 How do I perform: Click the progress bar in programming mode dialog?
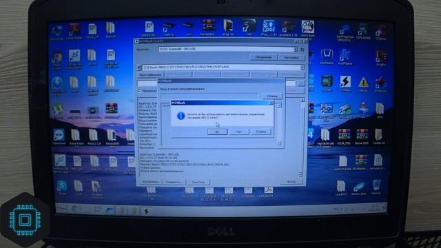(x=209, y=96)
